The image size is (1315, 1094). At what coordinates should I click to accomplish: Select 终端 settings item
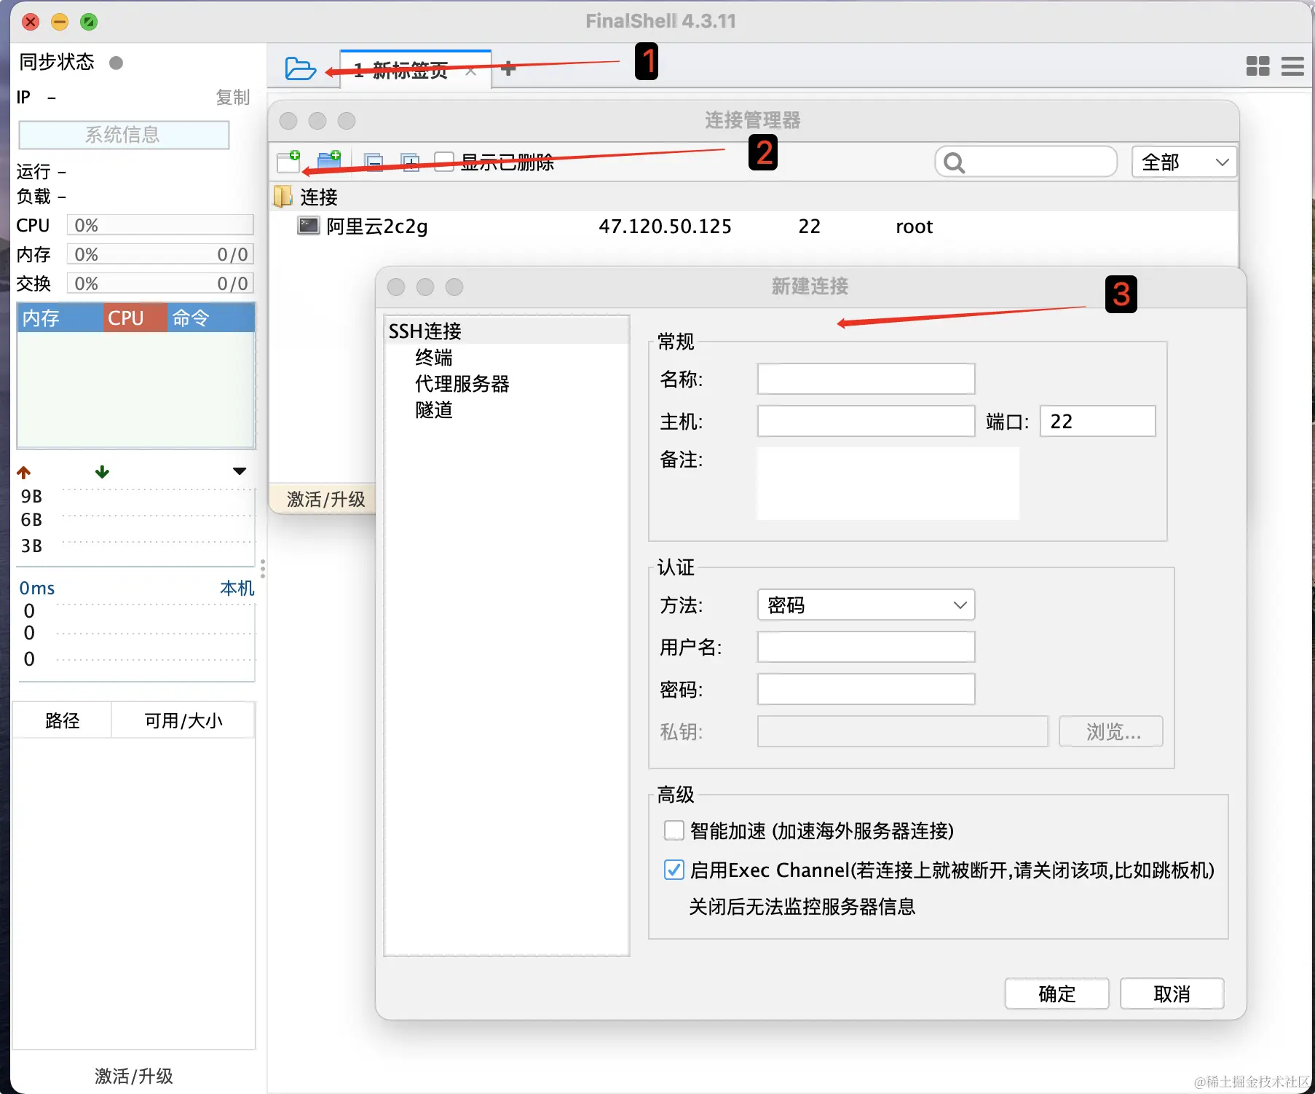(x=434, y=358)
